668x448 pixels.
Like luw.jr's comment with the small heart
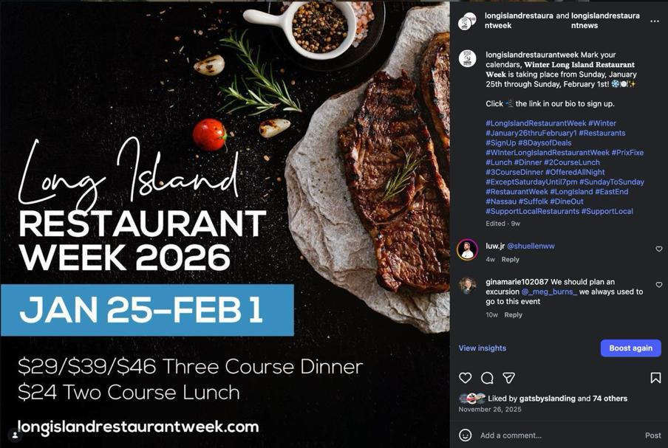pyautogui.click(x=658, y=249)
